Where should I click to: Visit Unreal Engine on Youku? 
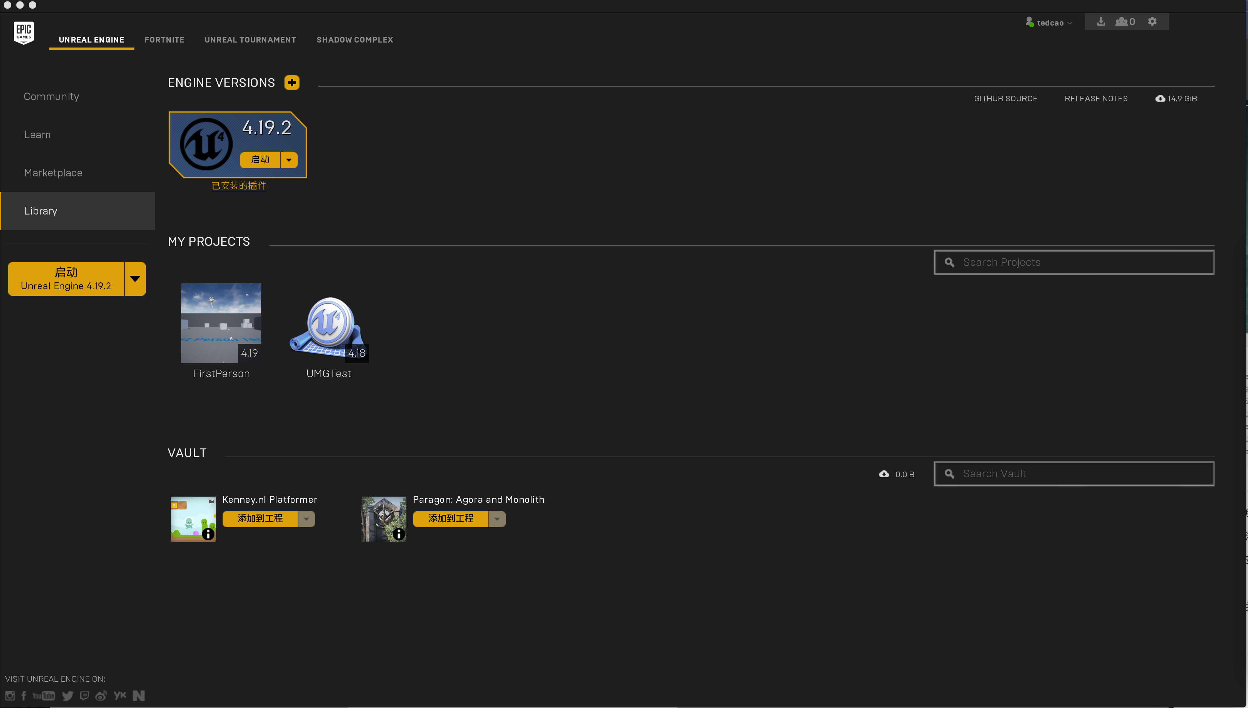pyautogui.click(x=120, y=695)
